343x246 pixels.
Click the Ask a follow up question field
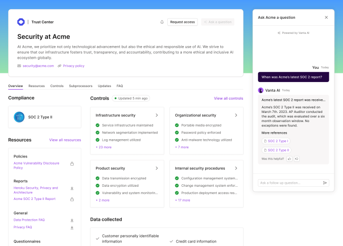tap(289, 183)
